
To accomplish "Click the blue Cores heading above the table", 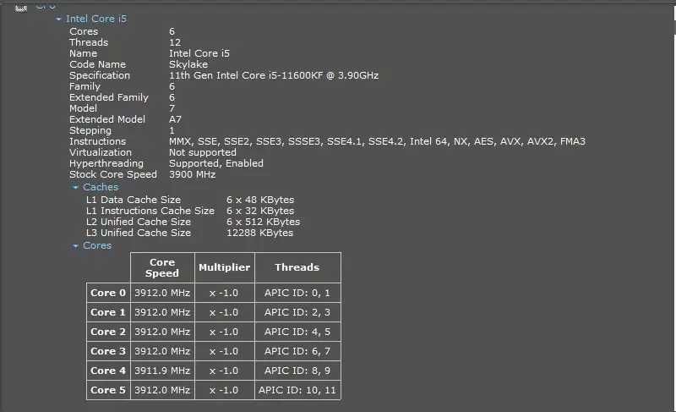I will 97,245.
